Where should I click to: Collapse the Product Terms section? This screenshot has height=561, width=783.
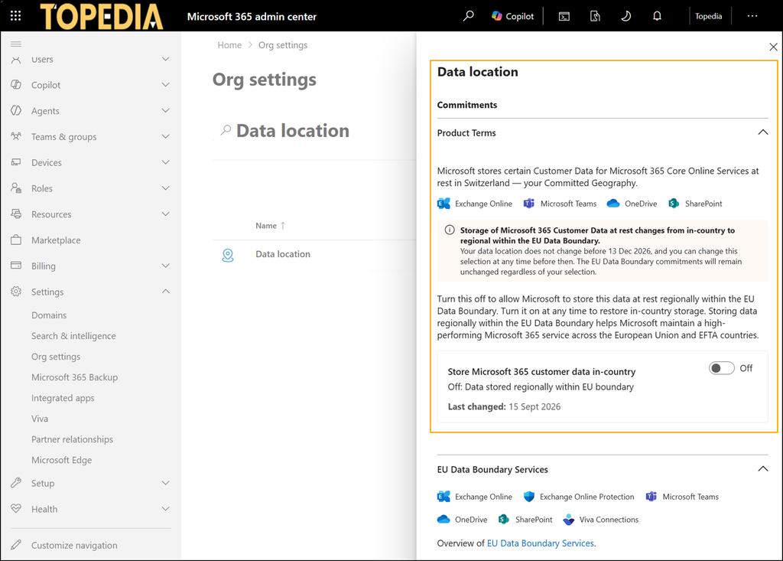click(762, 132)
